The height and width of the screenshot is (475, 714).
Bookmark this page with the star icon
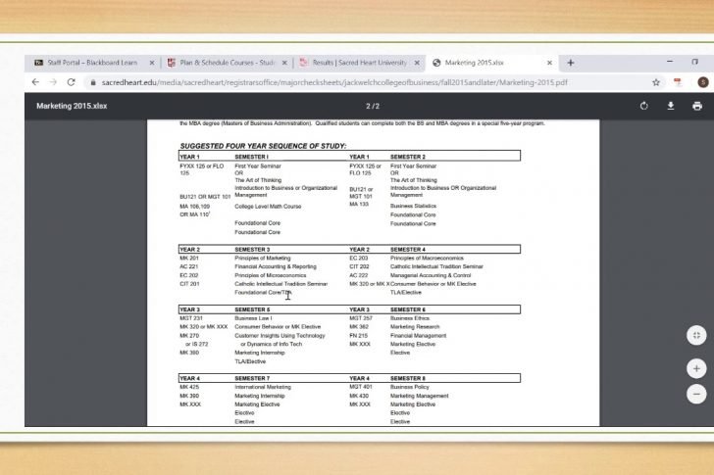coord(656,82)
